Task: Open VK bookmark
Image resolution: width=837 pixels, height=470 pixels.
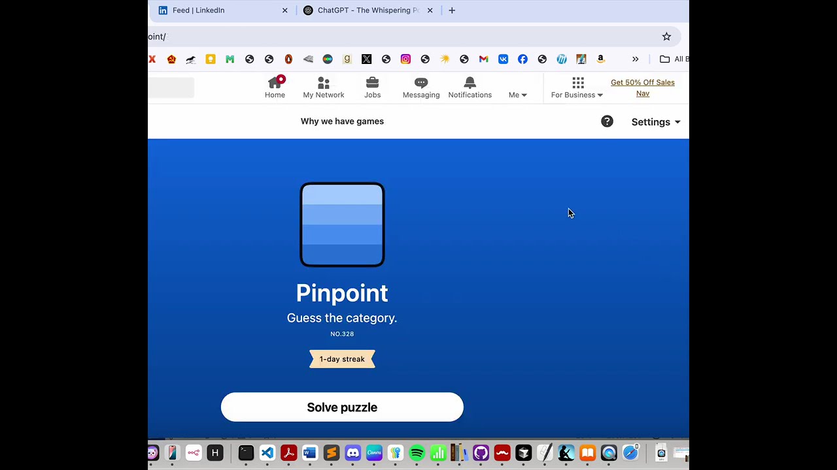Action: [x=503, y=59]
